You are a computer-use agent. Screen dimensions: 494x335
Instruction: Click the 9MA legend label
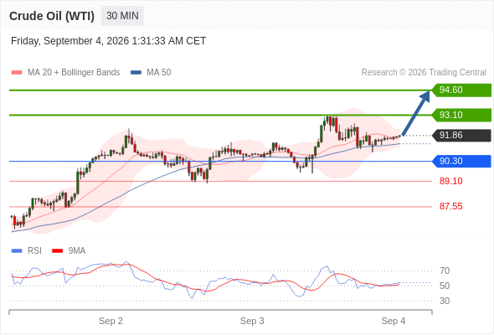pyautogui.click(x=76, y=251)
